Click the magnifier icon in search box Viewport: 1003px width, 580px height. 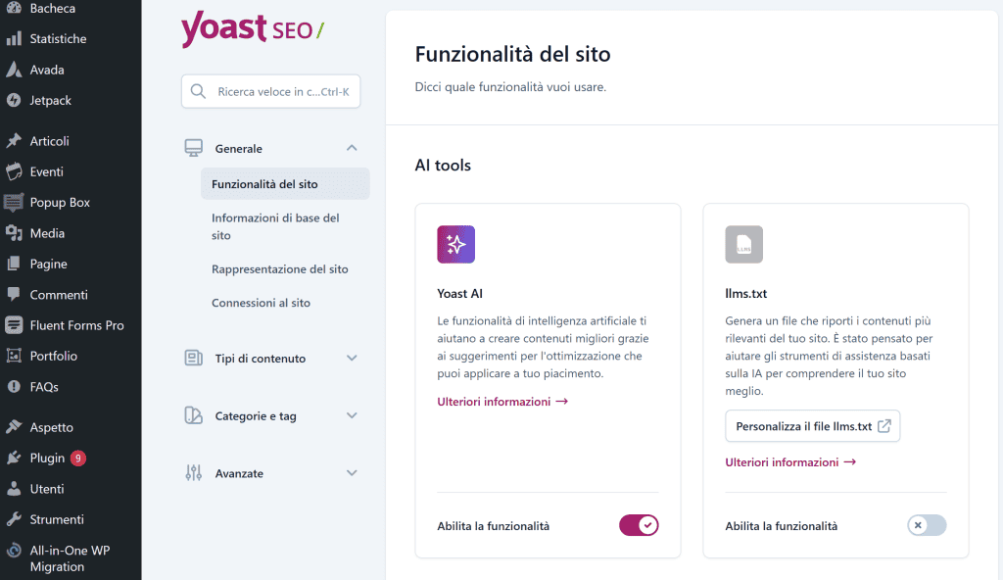198,91
